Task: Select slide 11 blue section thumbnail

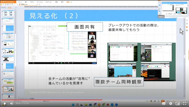Action: 8,28
